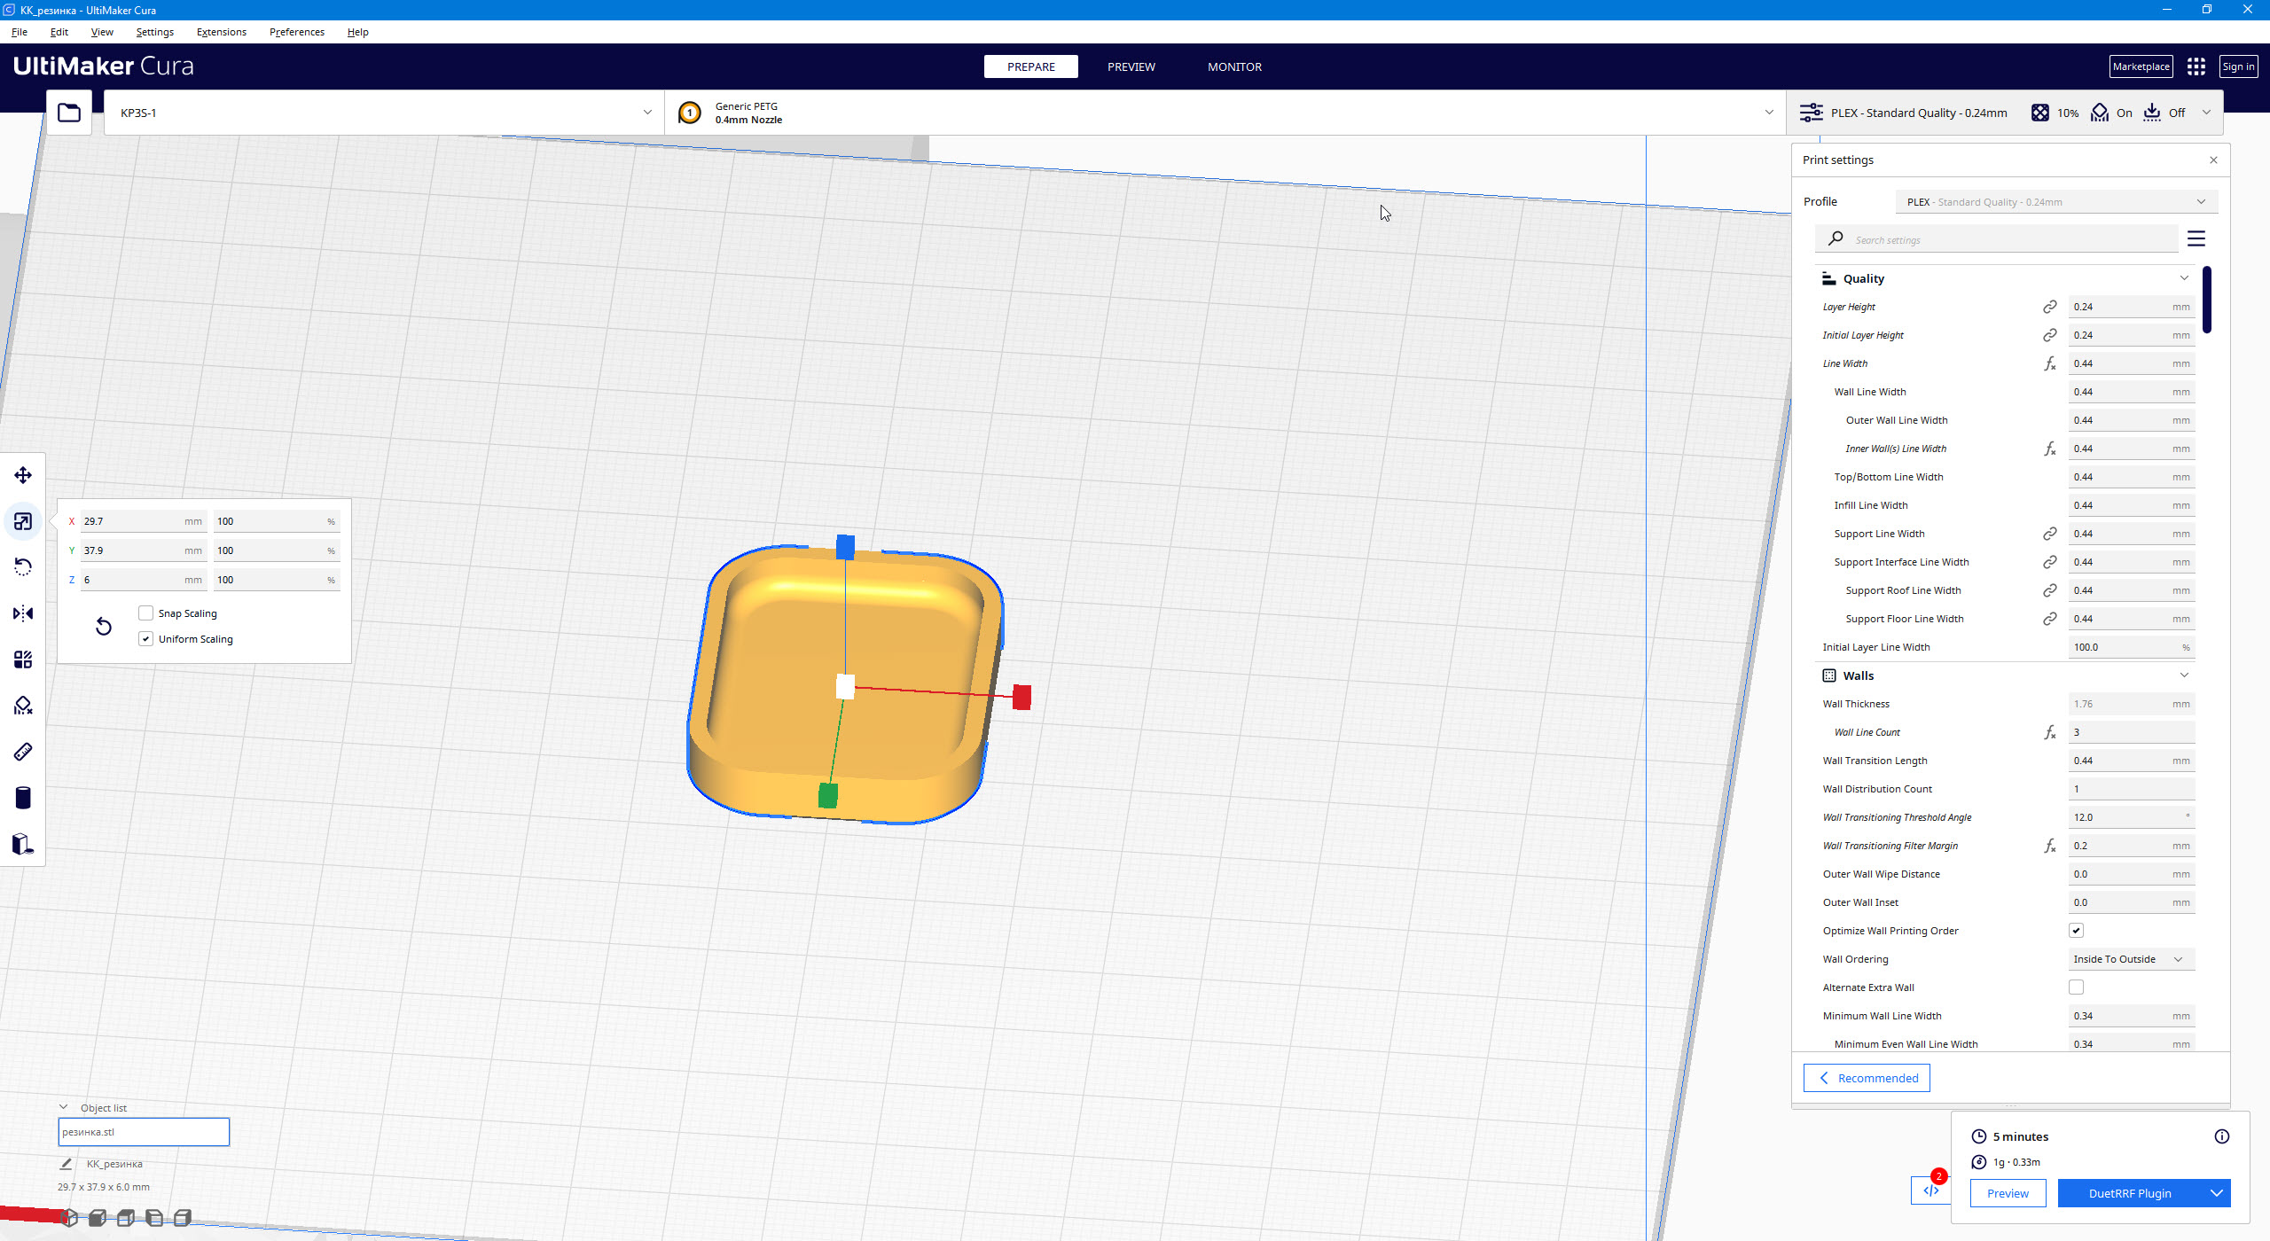The width and height of the screenshot is (2270, 1241).
Task: Select the Support Blocker tool
Action: coord(22,705)
